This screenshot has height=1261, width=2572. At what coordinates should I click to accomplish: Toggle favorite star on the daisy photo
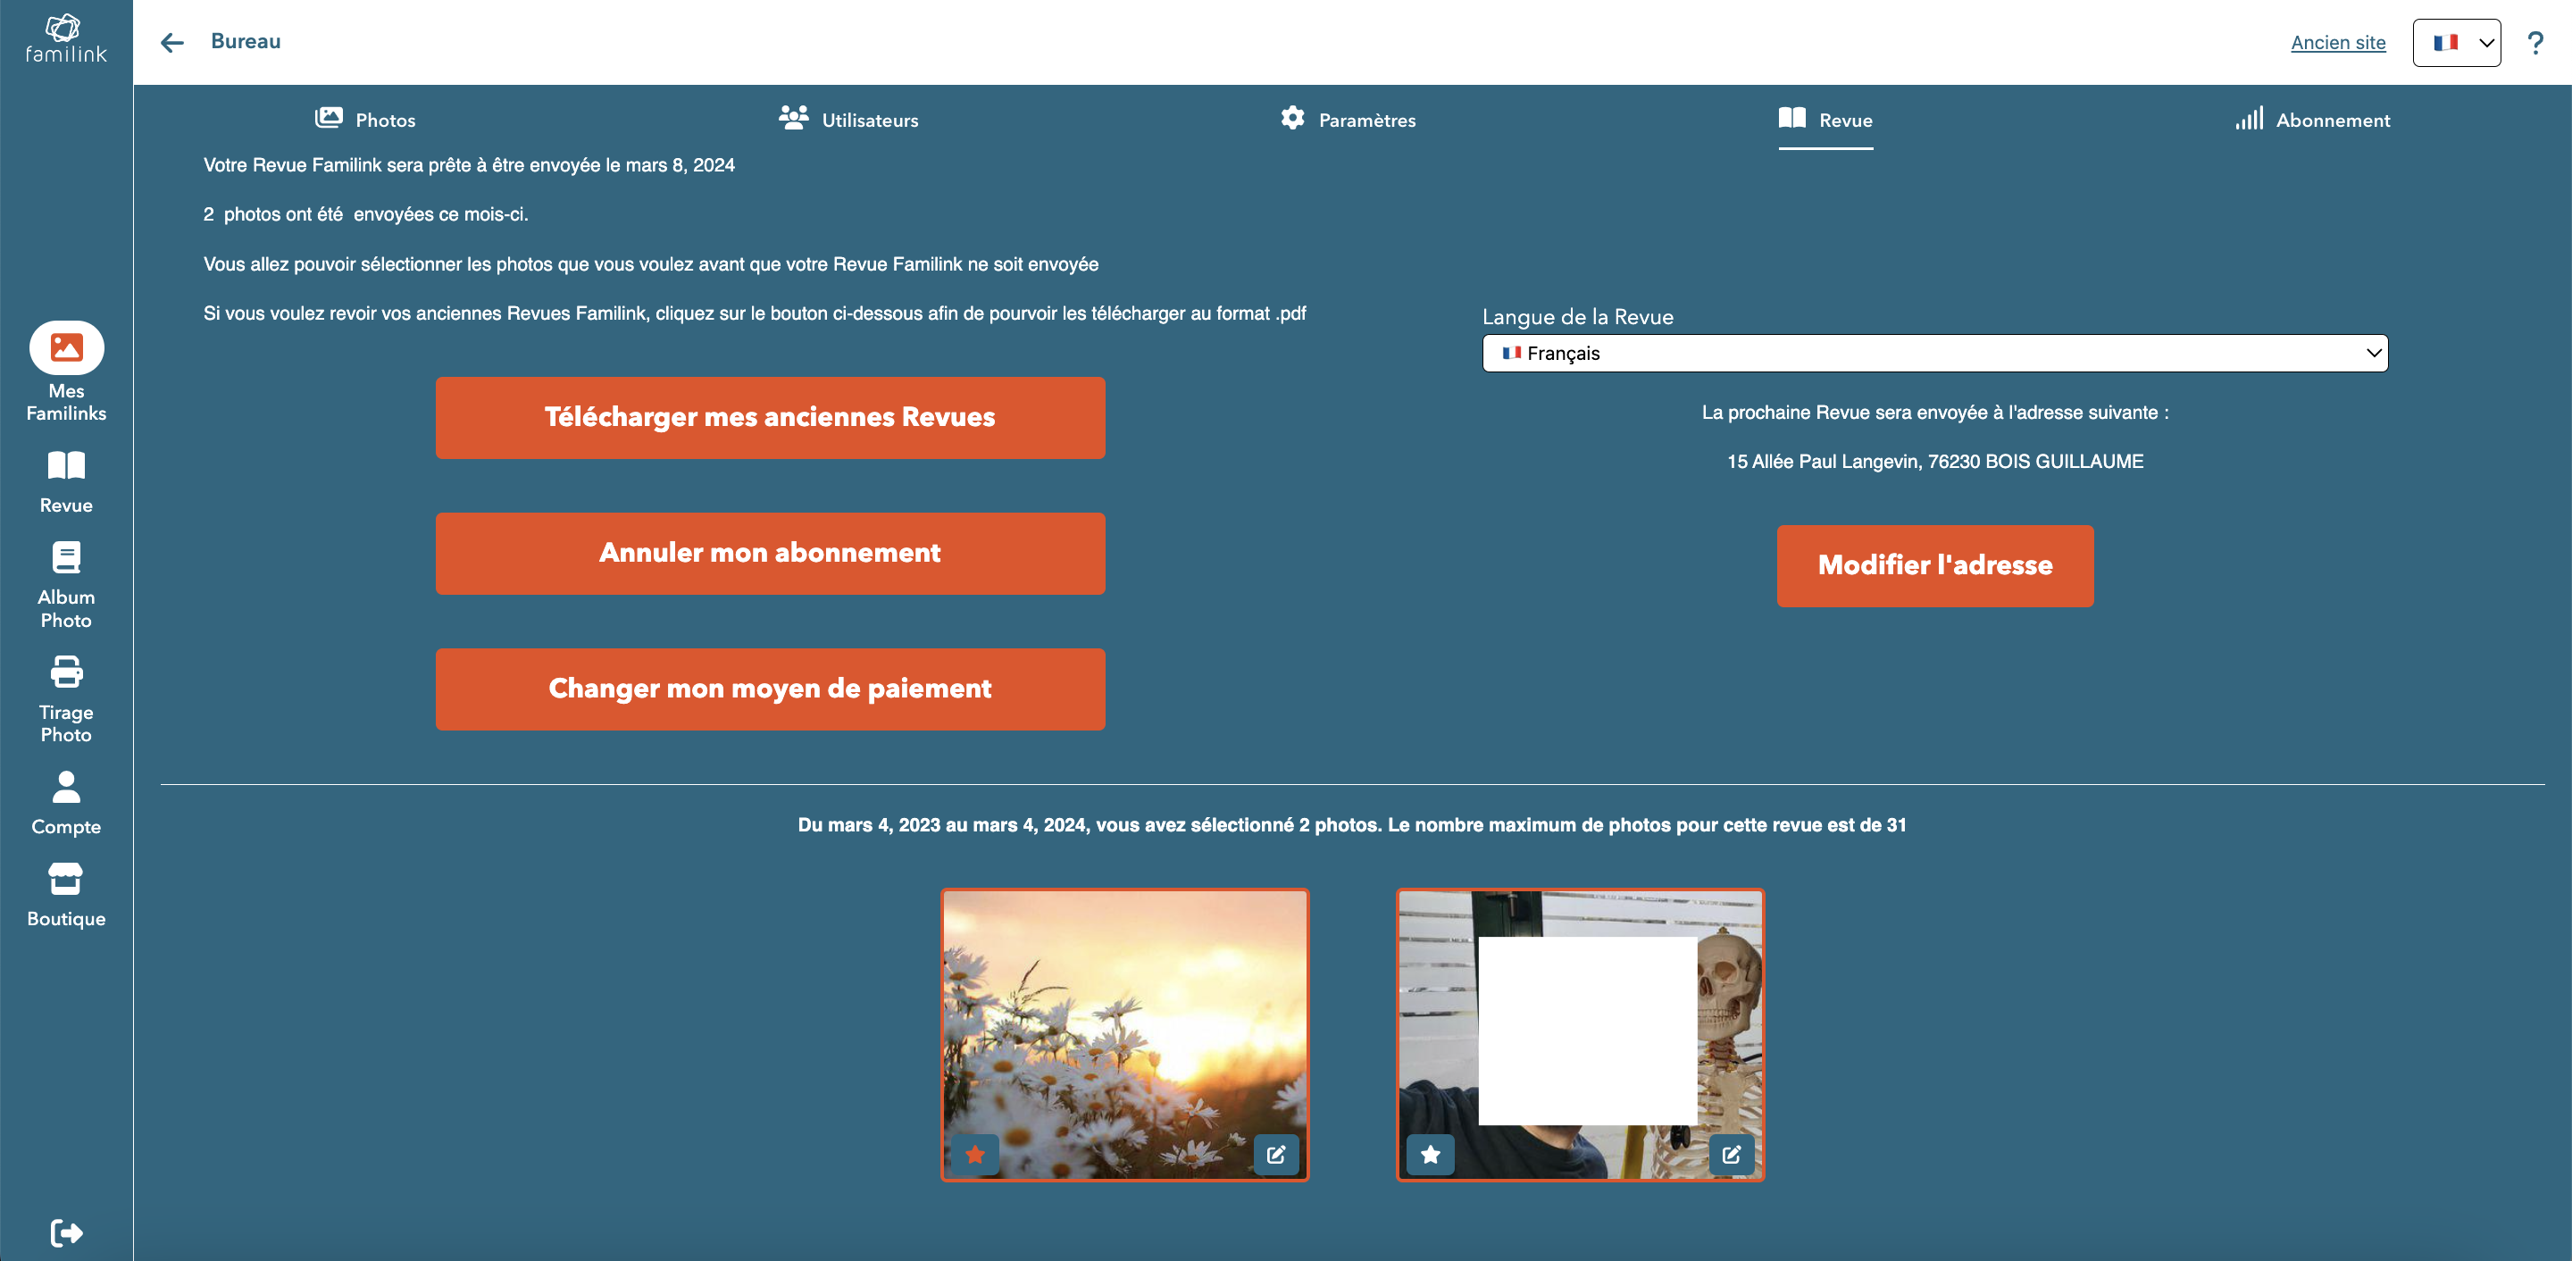975,1154
